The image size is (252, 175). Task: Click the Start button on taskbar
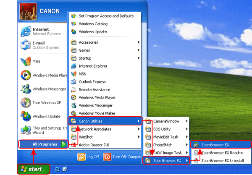click(33, 169)
